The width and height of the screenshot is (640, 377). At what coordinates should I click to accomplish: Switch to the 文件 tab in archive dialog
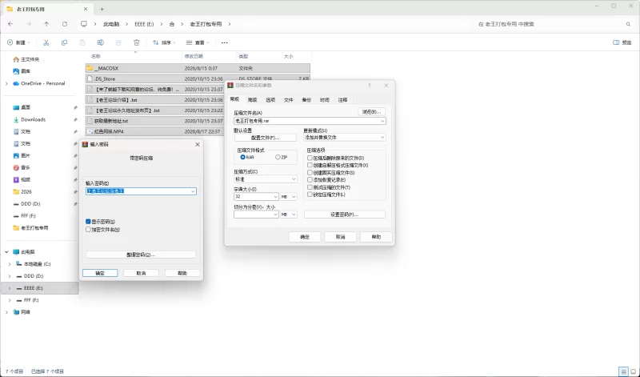tap(289, 100)
